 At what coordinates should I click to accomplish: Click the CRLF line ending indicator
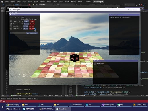point(62,96)
